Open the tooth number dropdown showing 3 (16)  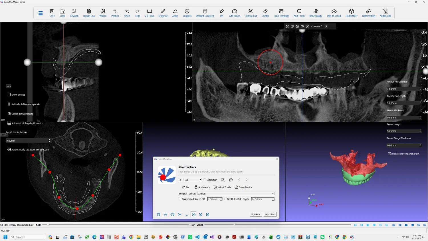pos(190,180)
